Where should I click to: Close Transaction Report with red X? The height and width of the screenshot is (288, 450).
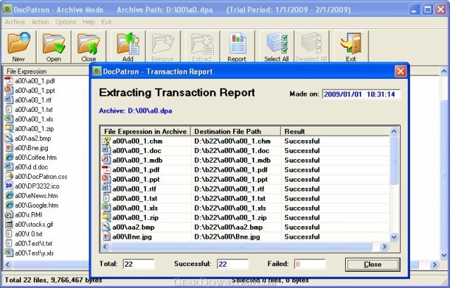click(x=401, y=71)
